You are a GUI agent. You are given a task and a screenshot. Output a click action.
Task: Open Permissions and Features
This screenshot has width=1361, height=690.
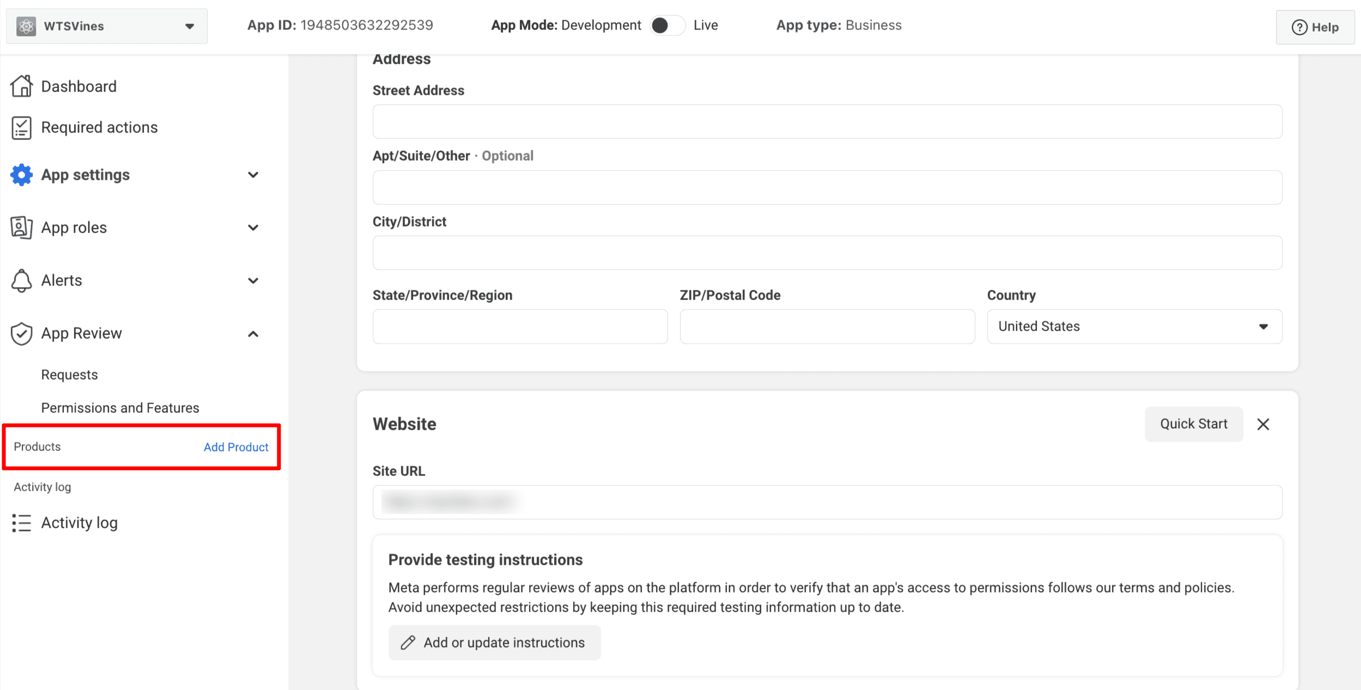pyautogui.click(x=120, y=408)
